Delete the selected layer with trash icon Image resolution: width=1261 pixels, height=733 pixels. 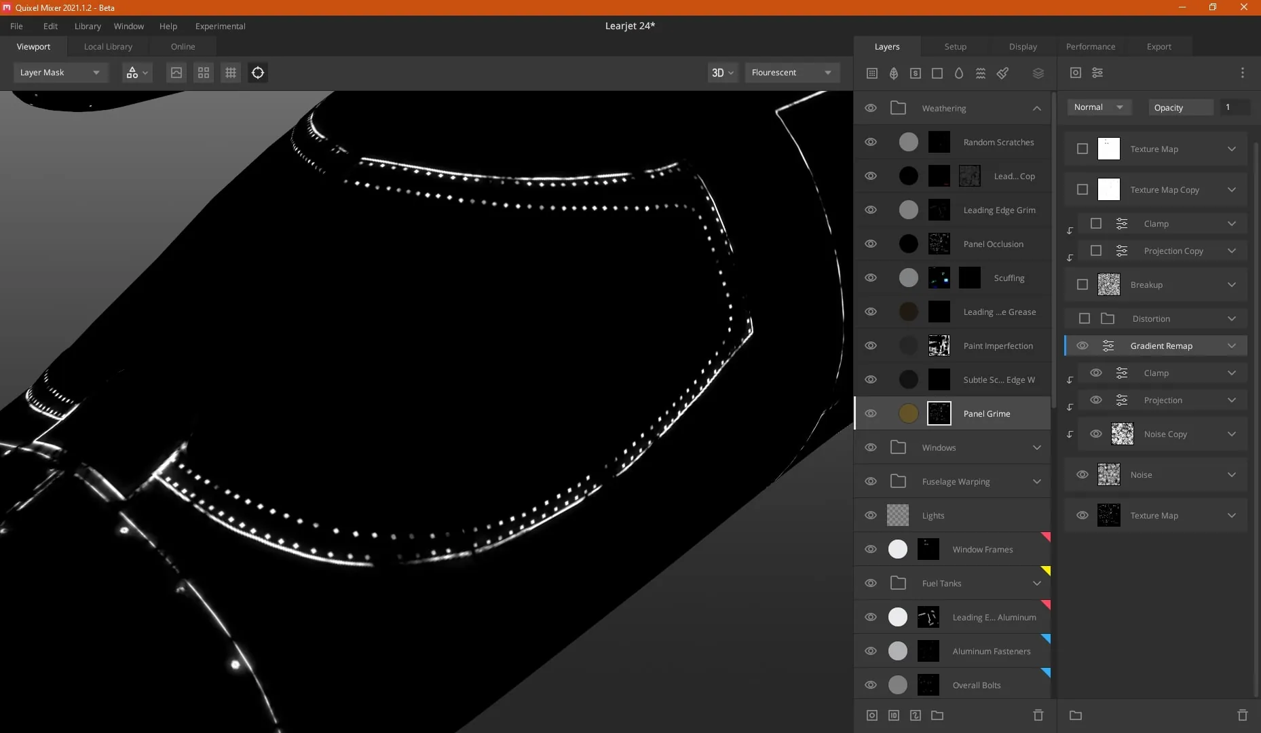coord(1038,715)
